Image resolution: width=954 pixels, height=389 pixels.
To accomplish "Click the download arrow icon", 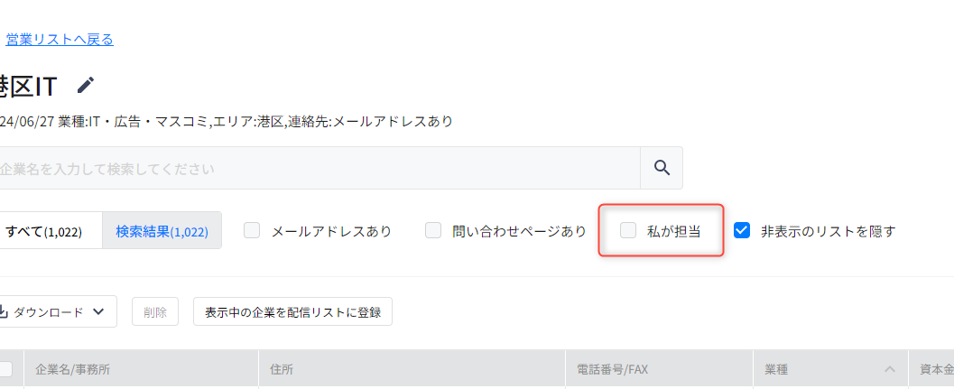I will (x=3, y=311).
